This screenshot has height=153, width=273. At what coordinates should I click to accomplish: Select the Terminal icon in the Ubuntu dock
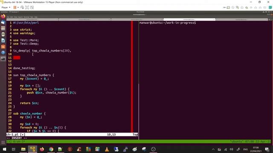coord(3,59)
